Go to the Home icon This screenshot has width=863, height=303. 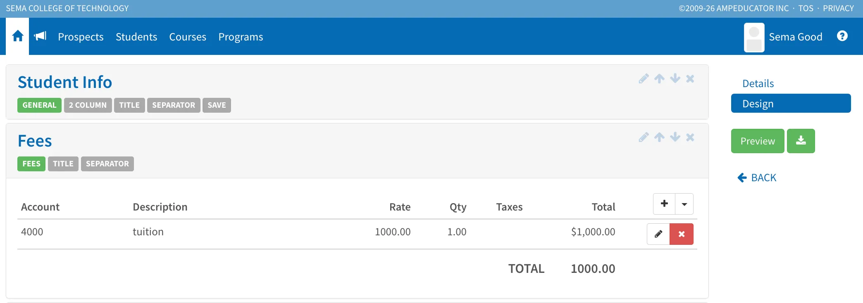[17, 36]
